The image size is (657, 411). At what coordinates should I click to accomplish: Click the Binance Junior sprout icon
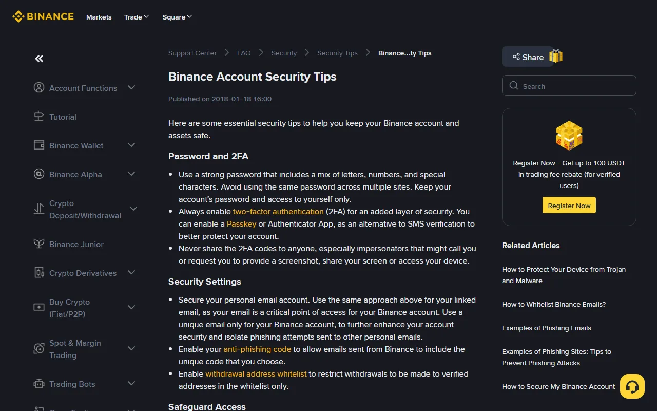coord(39,244)
